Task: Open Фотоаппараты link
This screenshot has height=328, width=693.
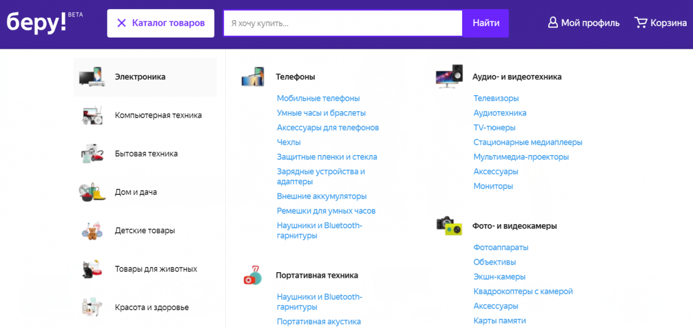Action: click(x=501, y=248)
